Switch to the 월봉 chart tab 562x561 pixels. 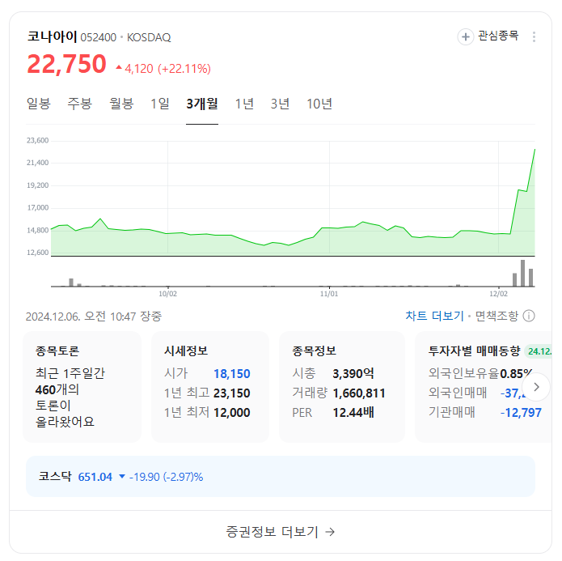pyautogui.click(x=121, y=104)
